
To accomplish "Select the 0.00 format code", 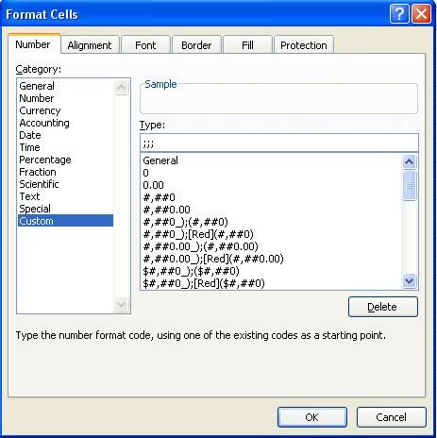I will (x=153, y=185).
